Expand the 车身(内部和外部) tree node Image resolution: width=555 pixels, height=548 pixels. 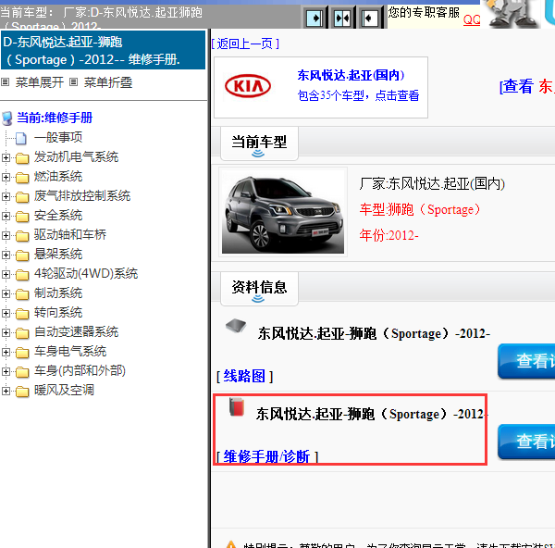(x=6, y=371)
